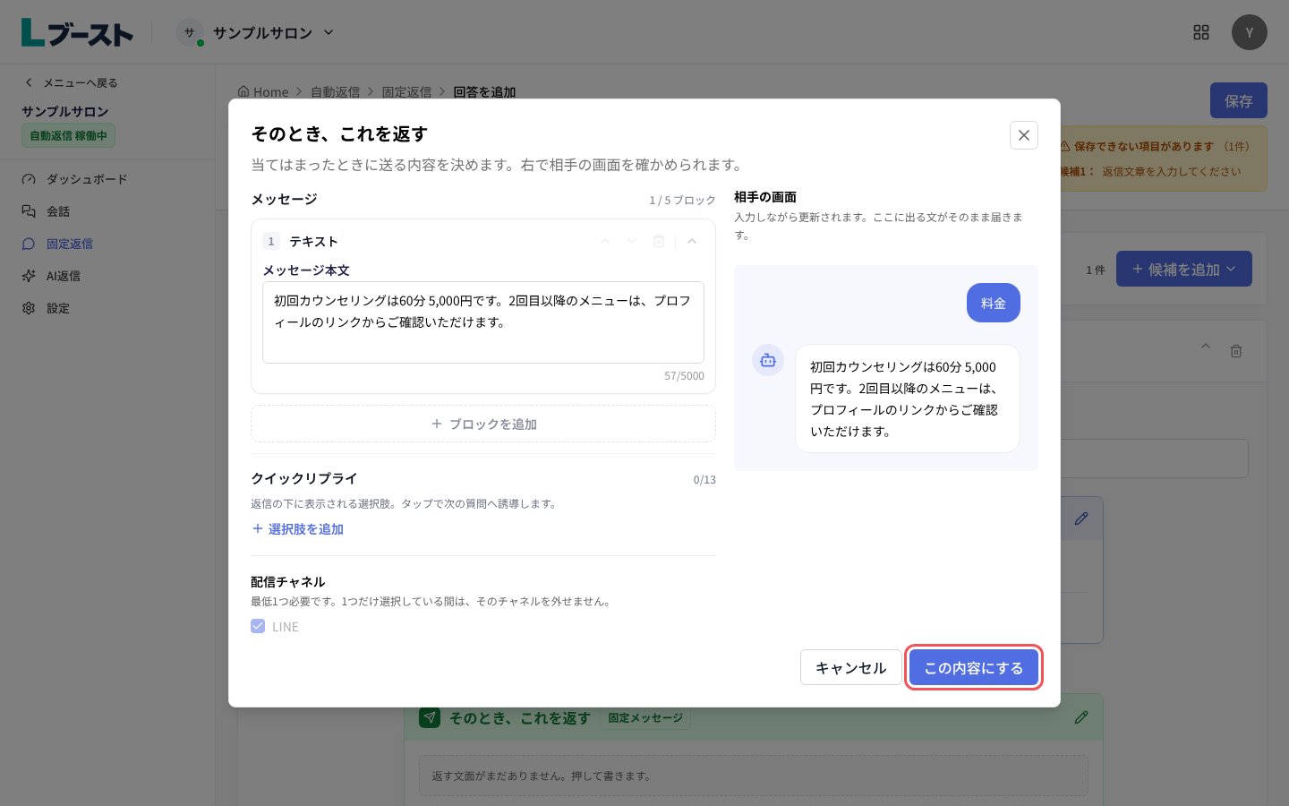Click the 自動返信 稼働中 status badge

click(x=68, y=136)
